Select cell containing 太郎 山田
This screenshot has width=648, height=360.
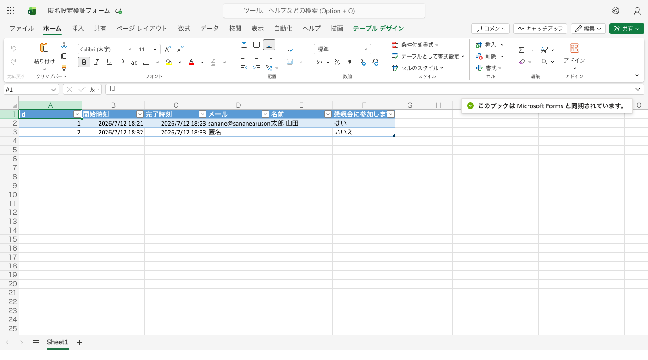[301, 123]
